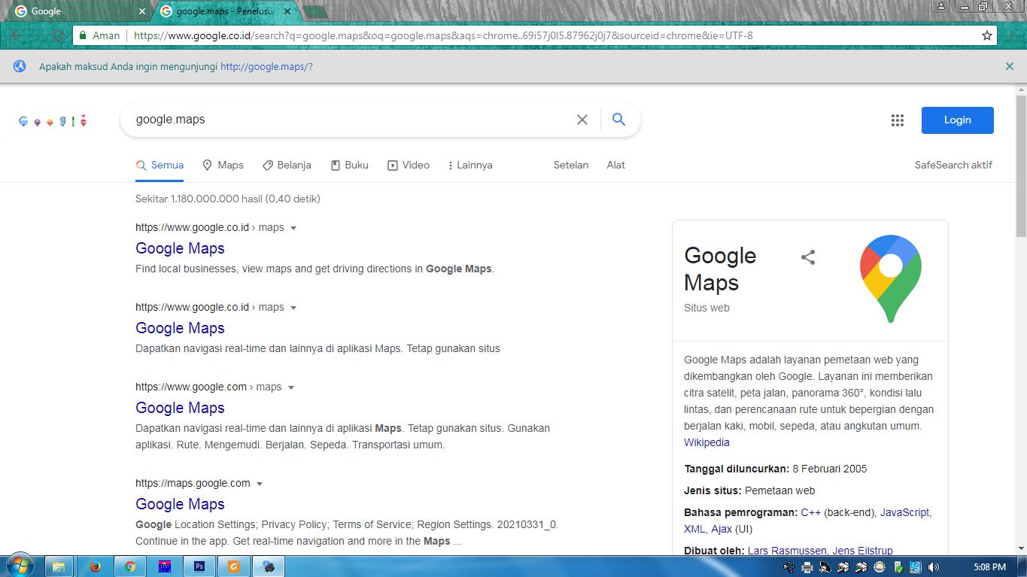Viewport: 1027px width, 577px height.
Task: Switch to the Maps search tab
Action: pyautogui.click(x=223, y=165)
